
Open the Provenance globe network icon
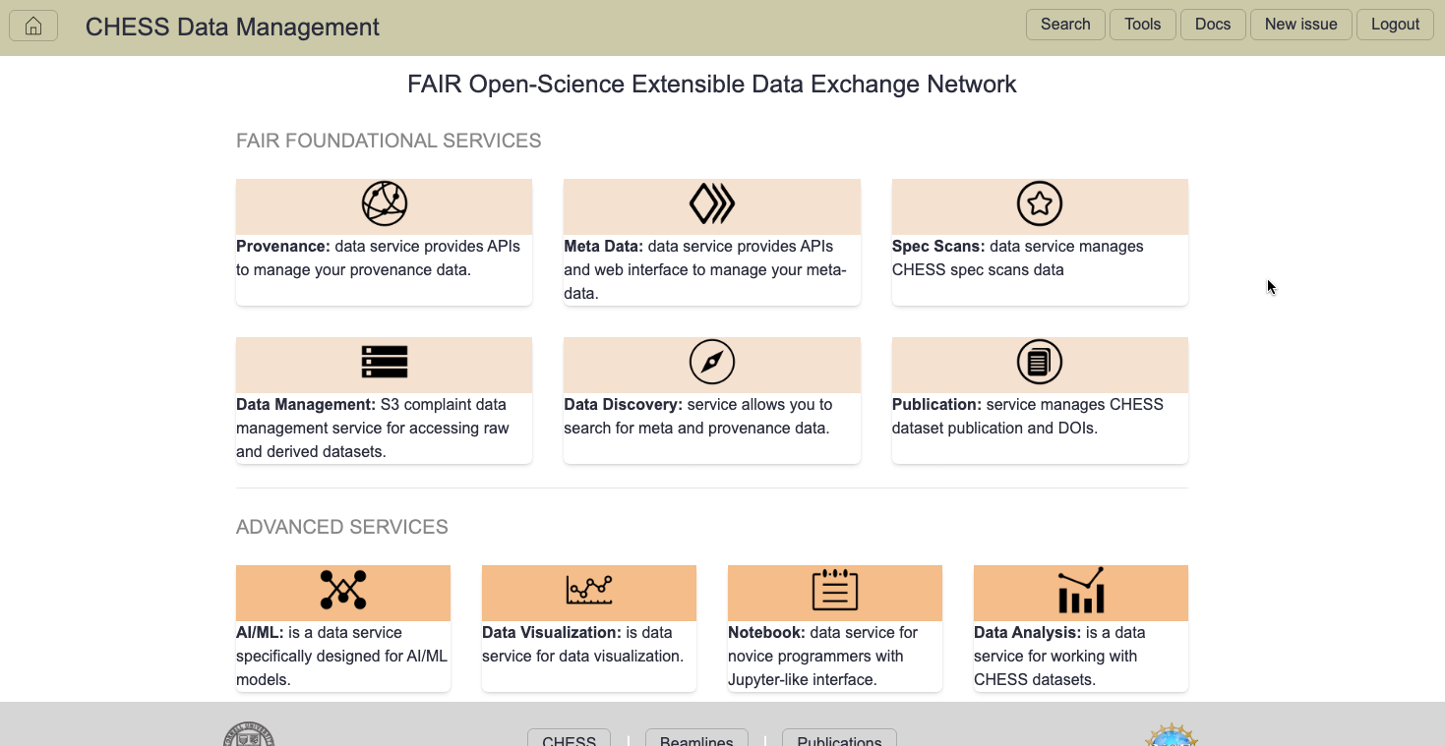[385, 204]
